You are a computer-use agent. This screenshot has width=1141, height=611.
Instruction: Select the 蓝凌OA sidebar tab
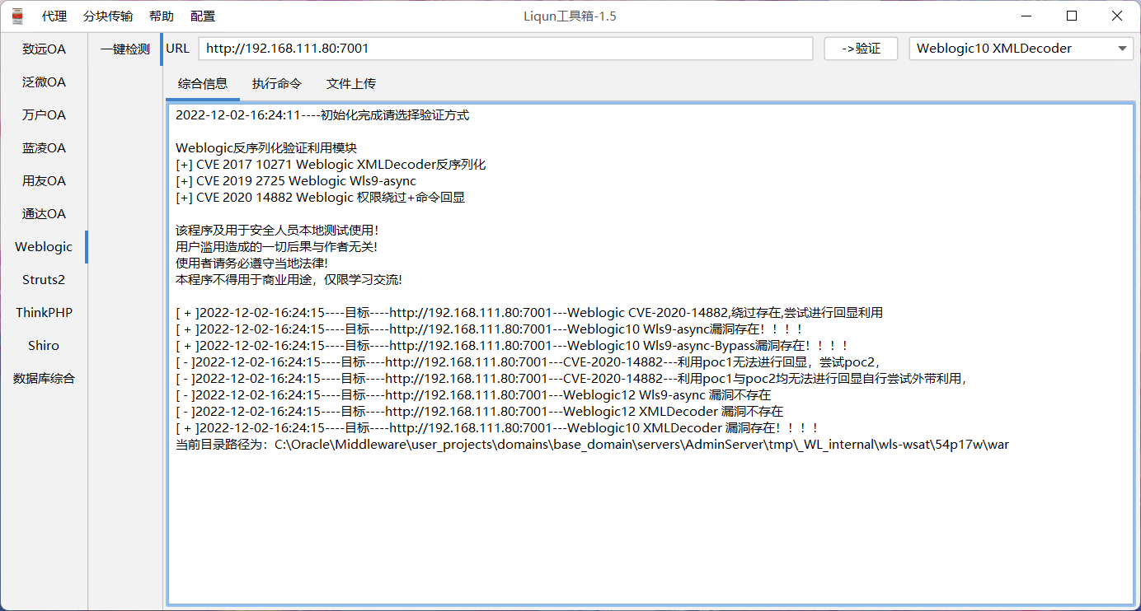pos(44,148)
